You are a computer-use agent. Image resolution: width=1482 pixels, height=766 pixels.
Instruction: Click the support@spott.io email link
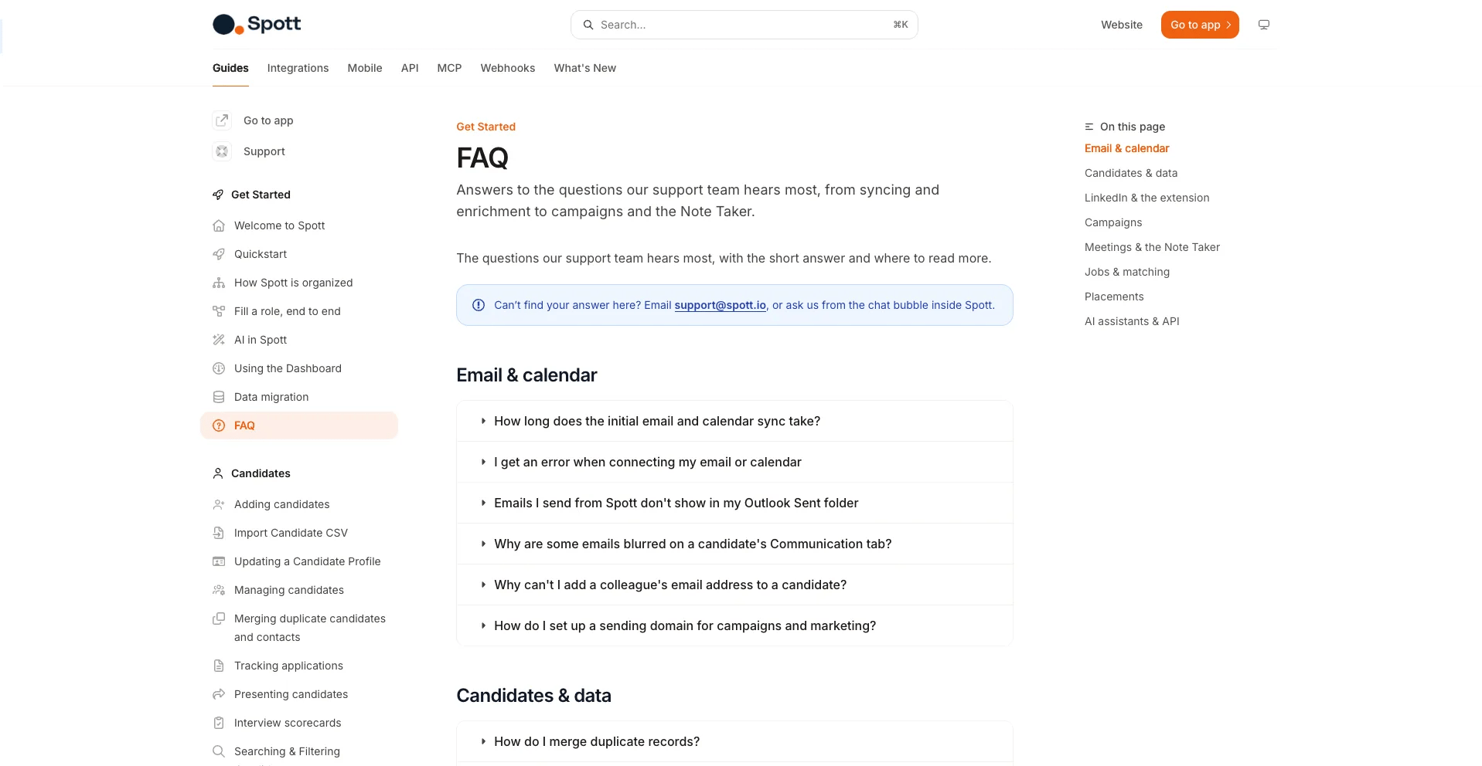[x=721, y=305]
